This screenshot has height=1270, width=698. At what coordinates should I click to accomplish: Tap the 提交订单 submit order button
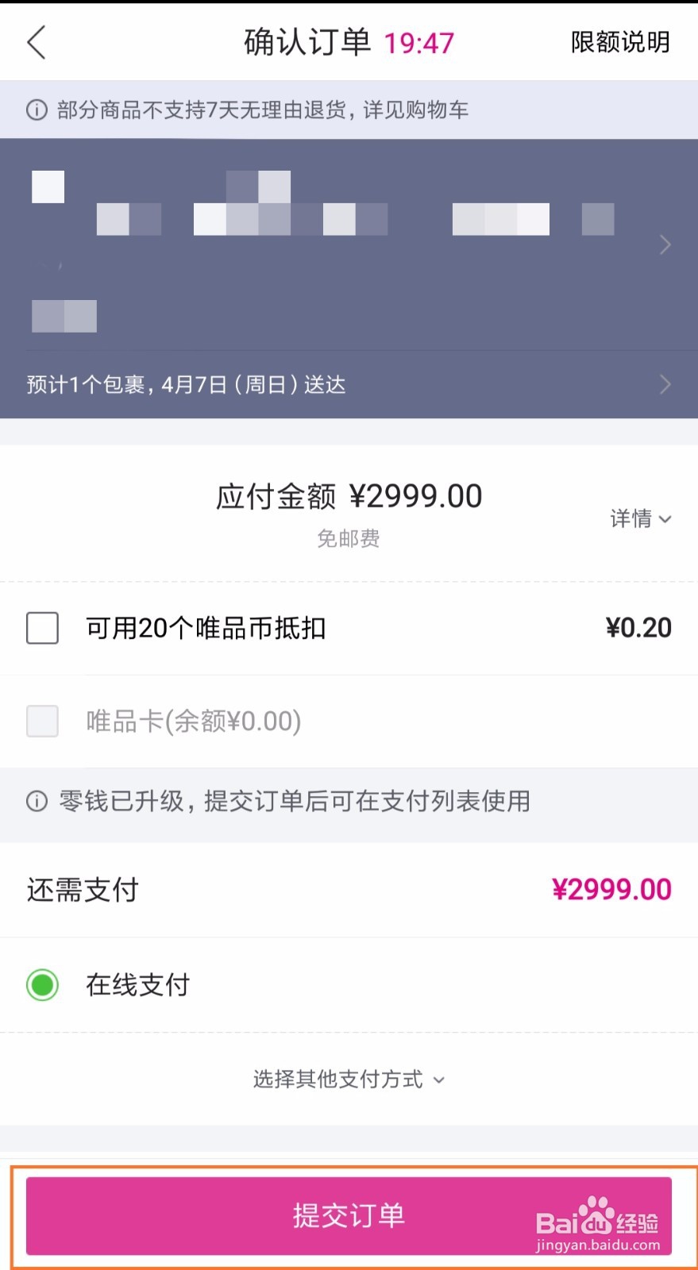(349, 1214)
